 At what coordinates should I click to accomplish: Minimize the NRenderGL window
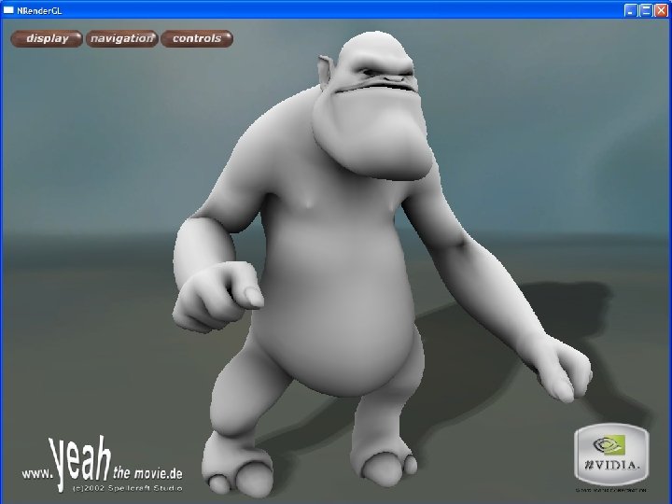point(630,10)
